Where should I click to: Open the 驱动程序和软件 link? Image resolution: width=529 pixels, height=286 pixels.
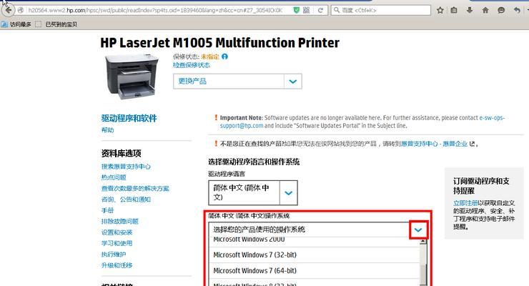129,119
